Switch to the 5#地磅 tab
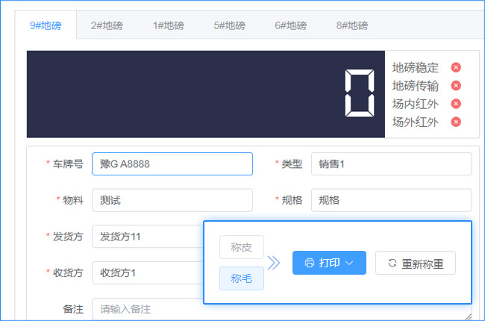 click(x=229, y=25)
